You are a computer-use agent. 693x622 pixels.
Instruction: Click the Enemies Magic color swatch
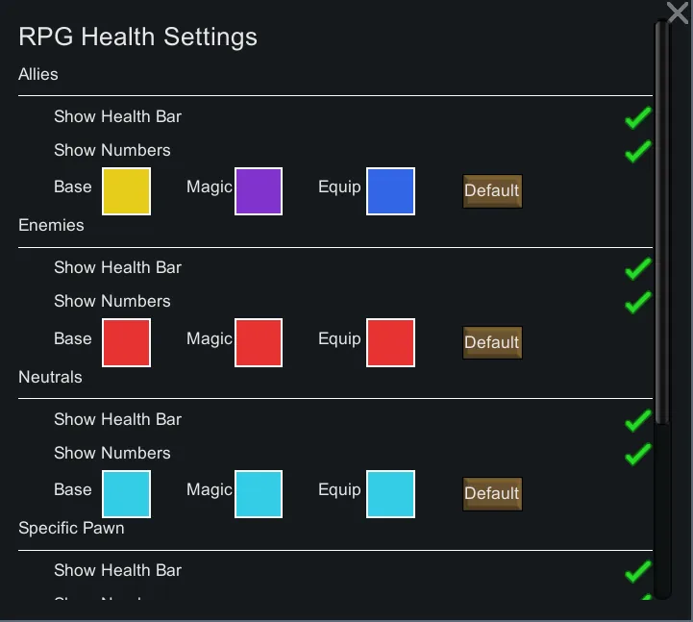(259, 343)
